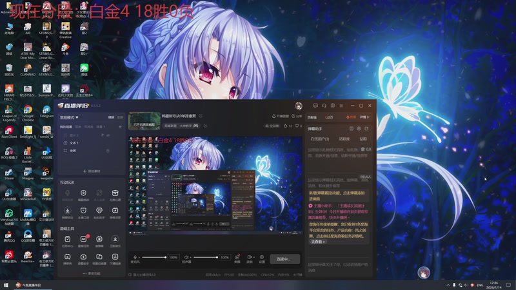Viewport: 516px width, 290px height.
Task: Toggle microphone mute icon
Action: [135, 257]
